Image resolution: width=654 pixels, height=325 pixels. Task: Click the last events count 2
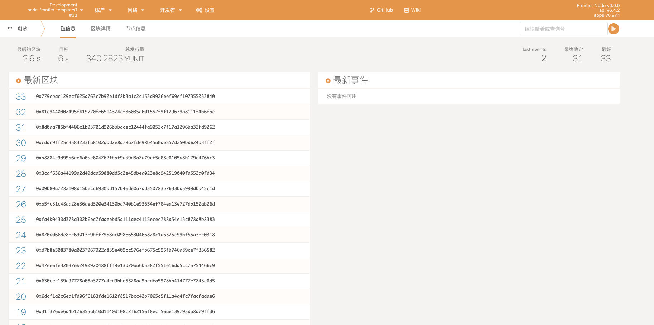point(544,58)
